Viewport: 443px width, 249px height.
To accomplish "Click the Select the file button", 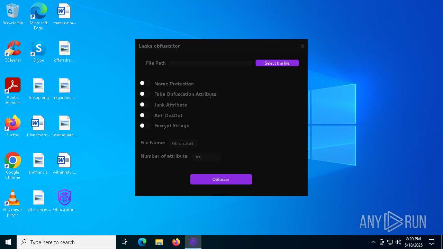I will point(277,63).
